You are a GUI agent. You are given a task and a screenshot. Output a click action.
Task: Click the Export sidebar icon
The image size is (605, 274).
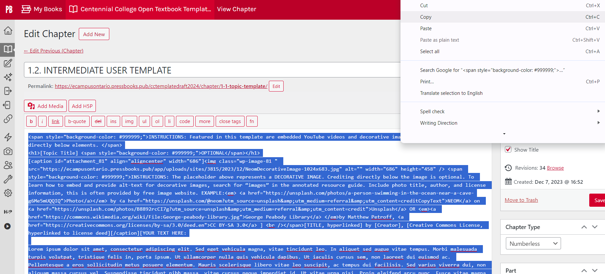click(x=8, y=91)
